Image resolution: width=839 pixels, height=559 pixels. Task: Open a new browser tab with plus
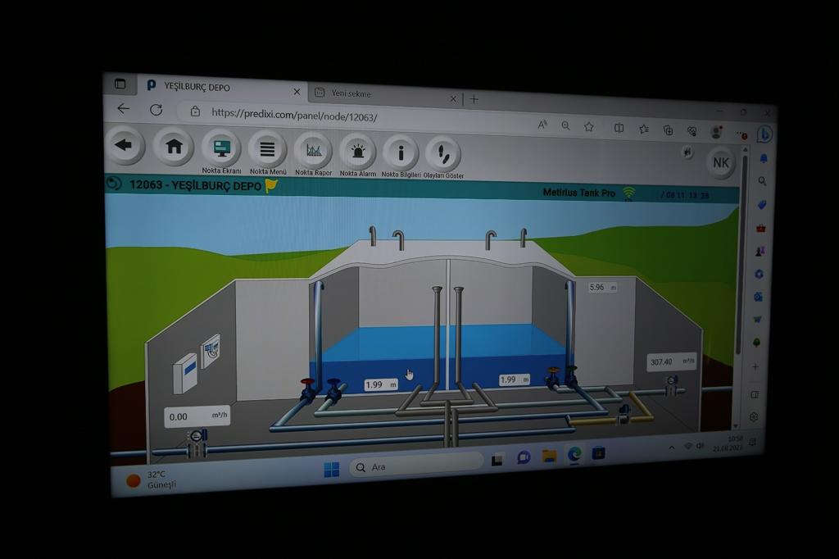coord(474,99)
